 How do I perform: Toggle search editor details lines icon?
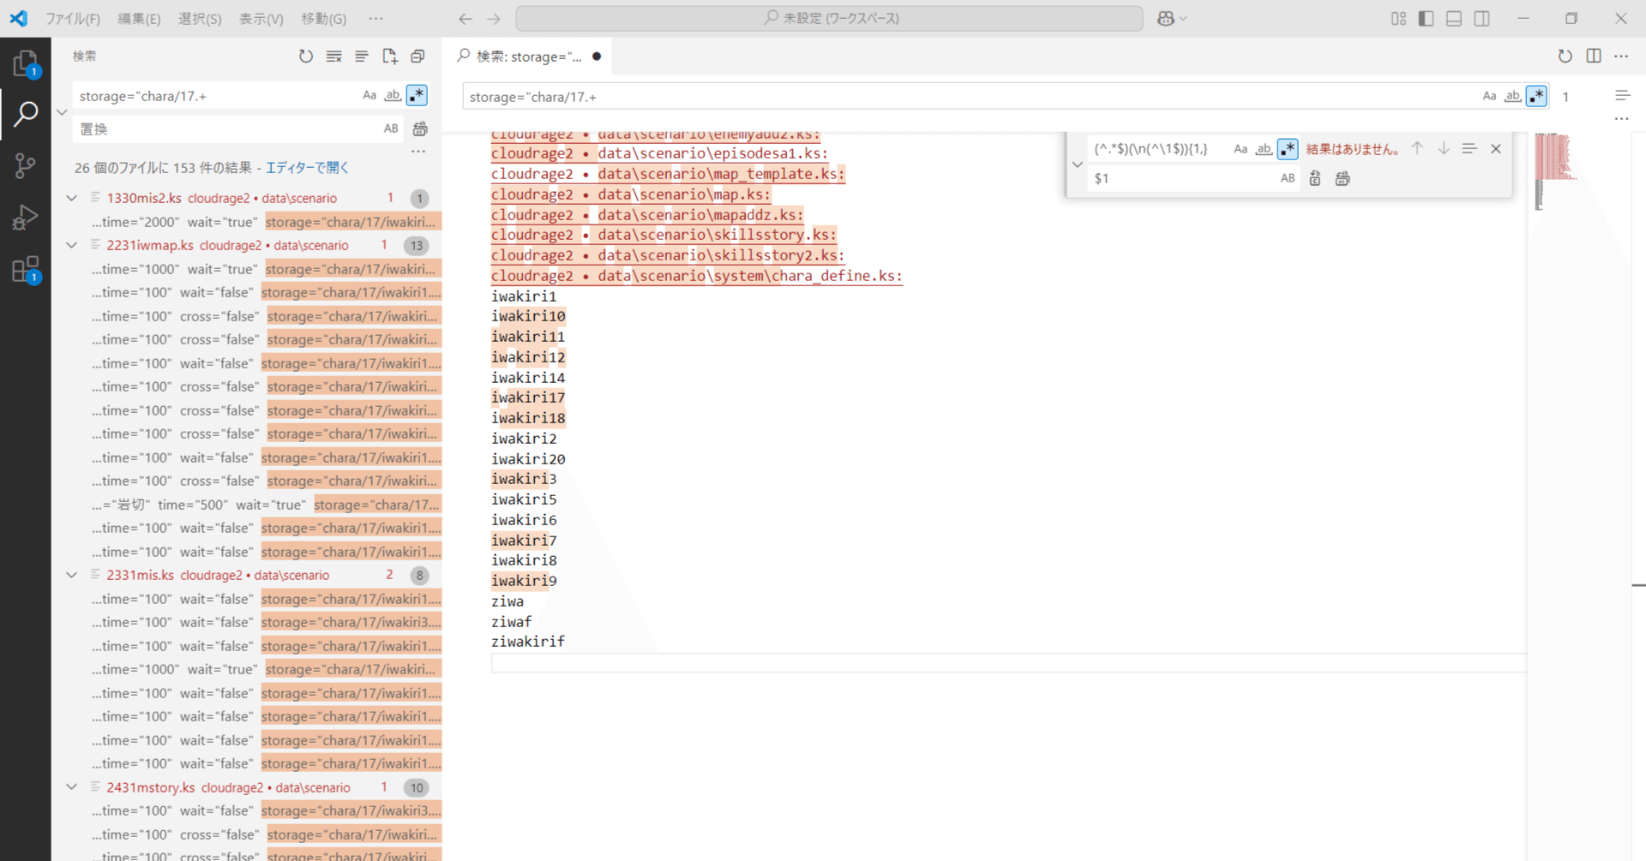point(1622,96)
